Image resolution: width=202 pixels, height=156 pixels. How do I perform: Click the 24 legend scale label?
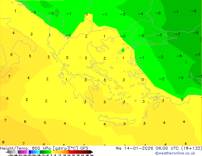pos(69,155)
